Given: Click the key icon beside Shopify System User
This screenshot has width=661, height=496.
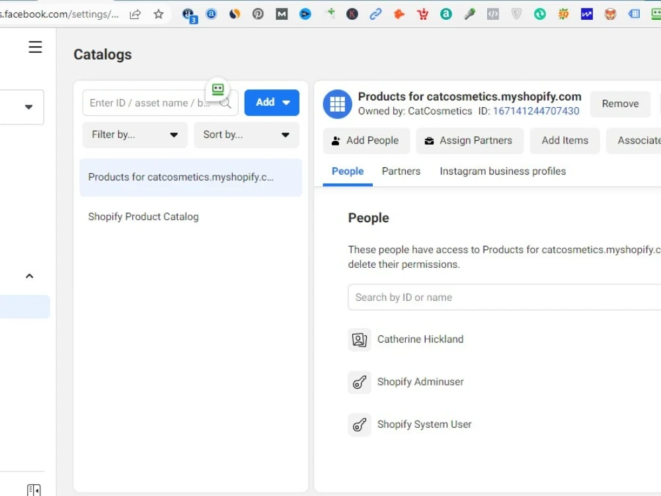Looking at the screenshot, I should (x=360, y=425).
